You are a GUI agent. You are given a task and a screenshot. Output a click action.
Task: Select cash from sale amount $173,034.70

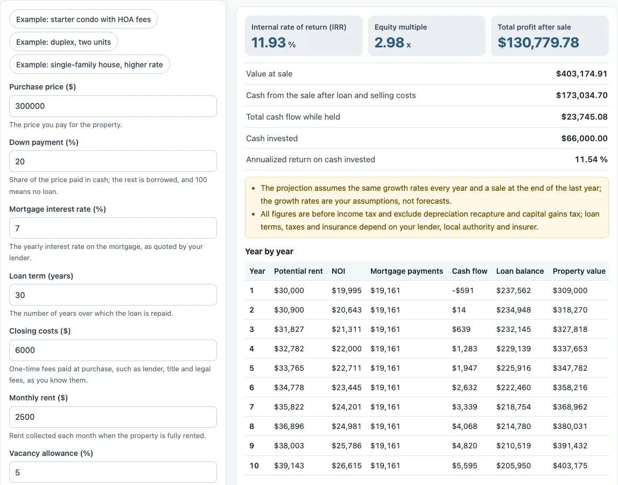point(581,95)
